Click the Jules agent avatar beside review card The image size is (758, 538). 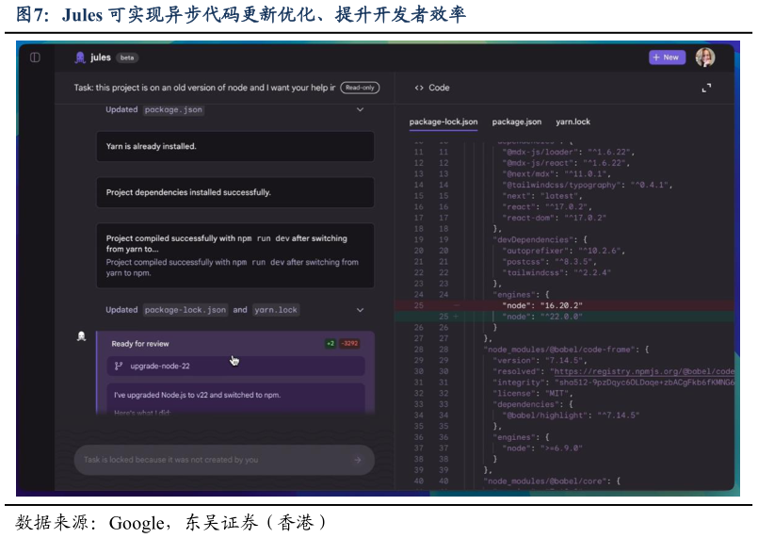point(81,336)
